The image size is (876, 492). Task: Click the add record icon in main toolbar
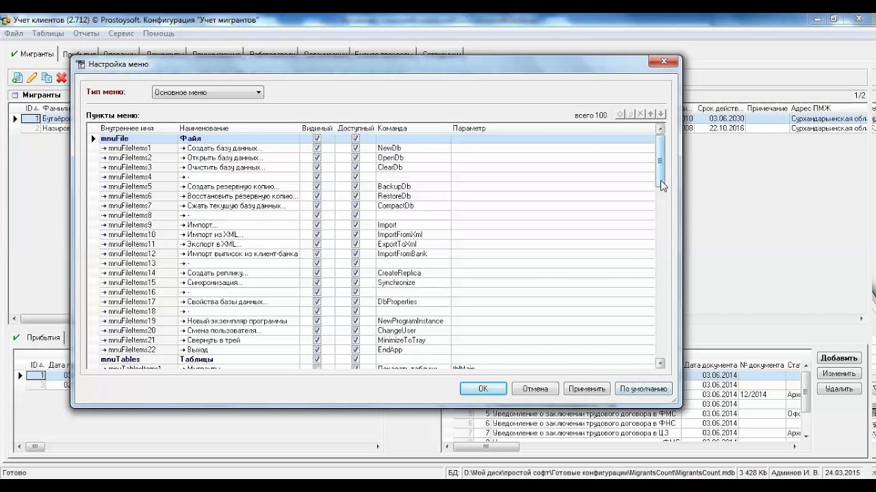(x=17, y=78)
